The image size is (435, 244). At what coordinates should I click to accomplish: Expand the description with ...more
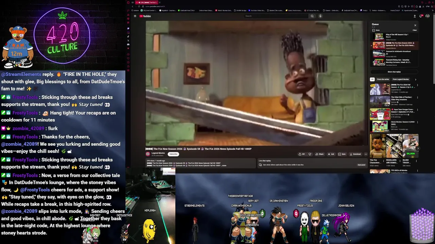click(x=224, y=165)
